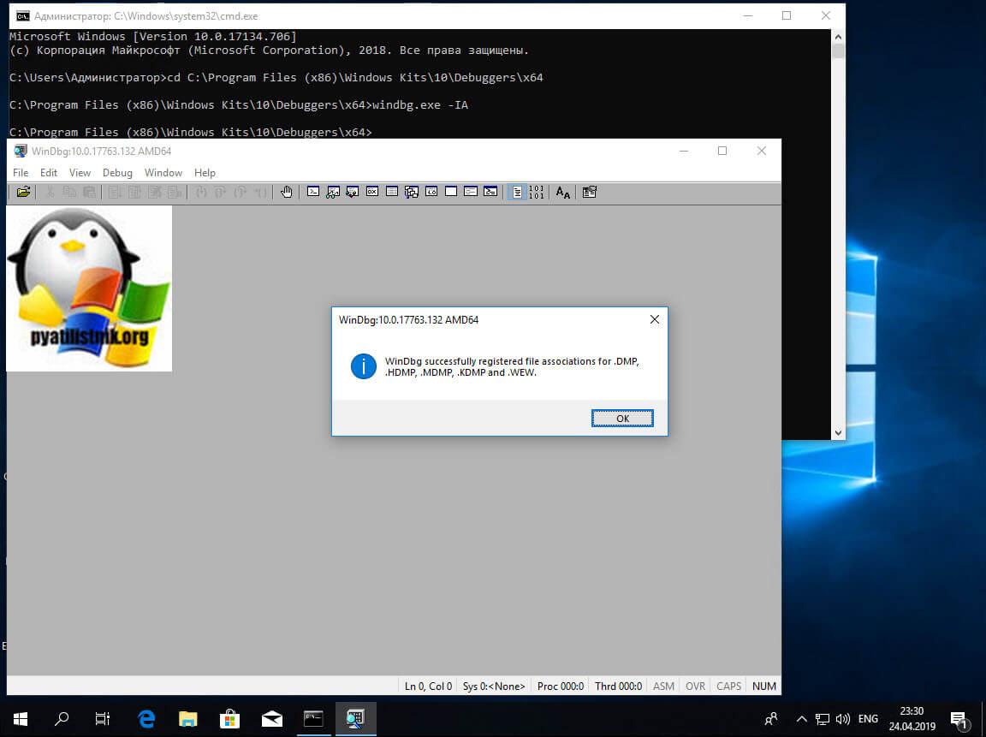The height and width of the screenshot is (737, 986).
Task: Click the blue information icon in dialog
Action: pyautogui.click(x=364, y=366)
